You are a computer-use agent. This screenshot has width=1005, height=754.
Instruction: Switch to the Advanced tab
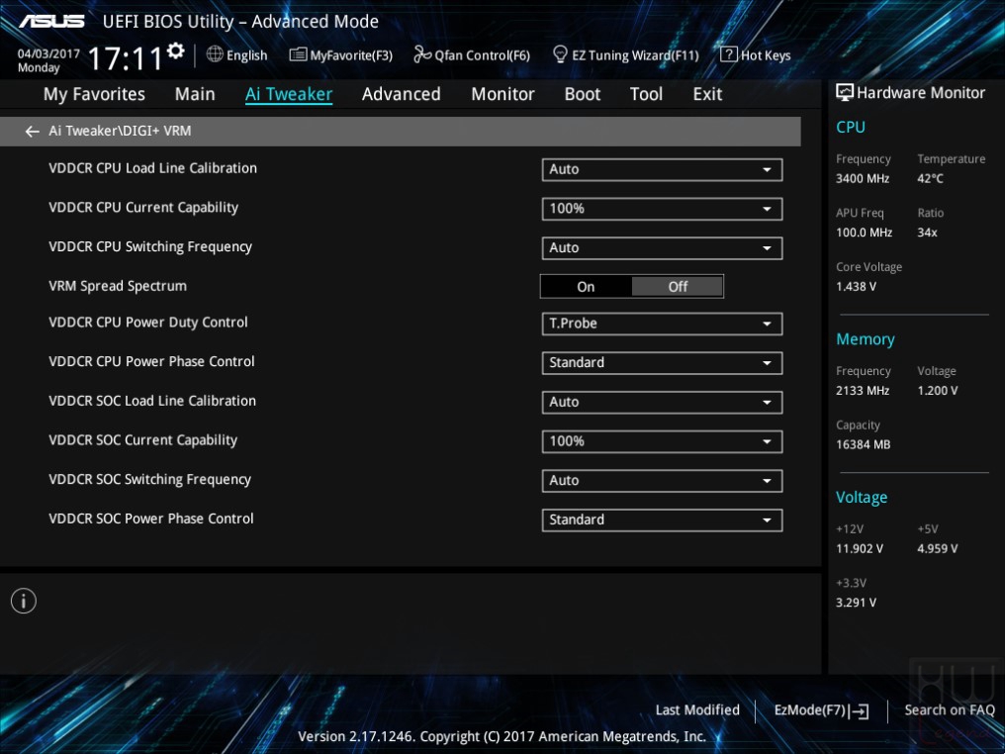tap(402, 94)
